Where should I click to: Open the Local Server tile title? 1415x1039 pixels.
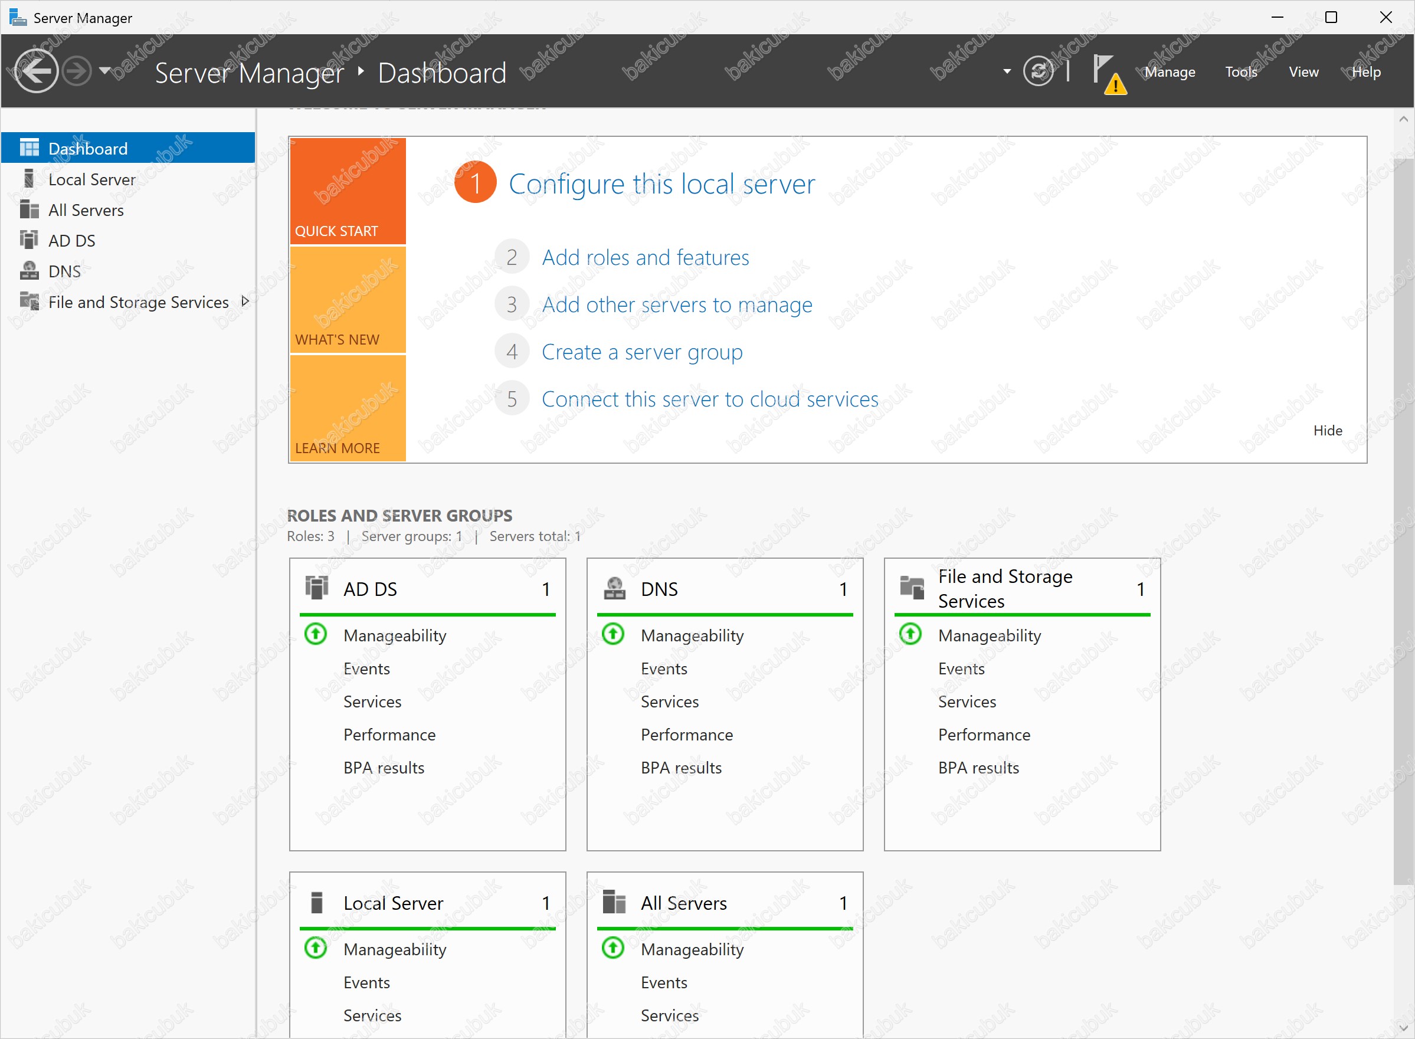coord(393,903)
